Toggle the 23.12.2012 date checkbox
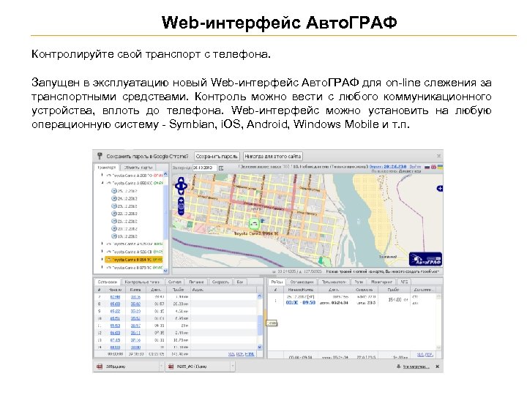The width and height of the screenshot is (527, 395). 114,206
